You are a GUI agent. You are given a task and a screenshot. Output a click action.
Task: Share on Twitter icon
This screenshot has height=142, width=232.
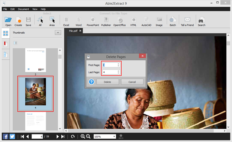tap(12, 136)
